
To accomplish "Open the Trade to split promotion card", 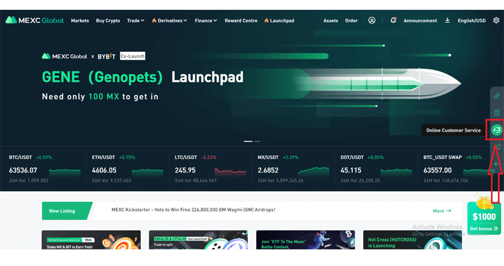I will pyautogui.click(x=198, y=240).
